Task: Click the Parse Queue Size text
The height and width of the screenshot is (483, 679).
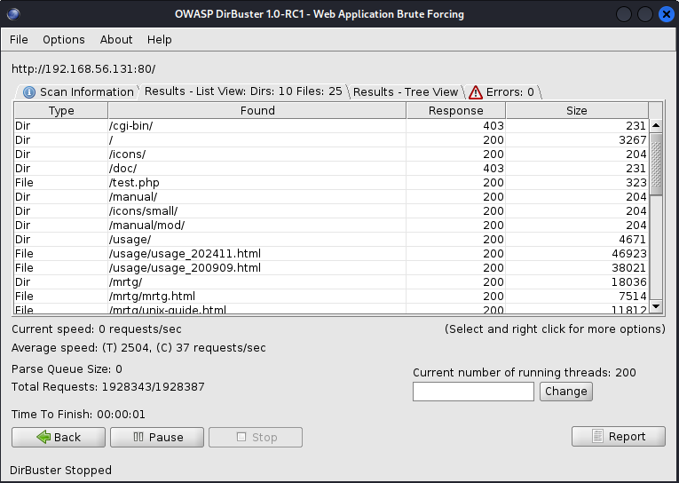Action: (67, 369)
